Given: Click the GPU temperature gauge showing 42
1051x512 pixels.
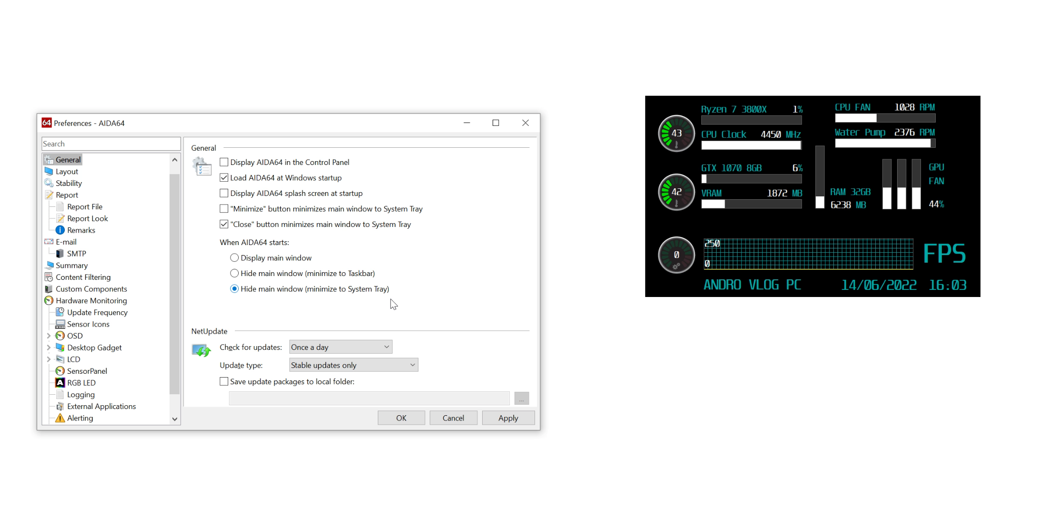Looking at the screenshot, I should pyautogui.click(x=677, y=192).
